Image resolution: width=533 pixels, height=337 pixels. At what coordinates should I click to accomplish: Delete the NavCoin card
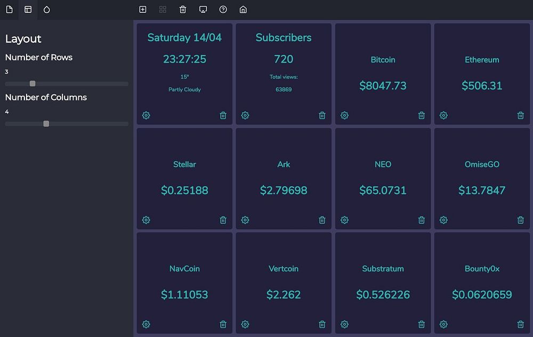(223, 324)
